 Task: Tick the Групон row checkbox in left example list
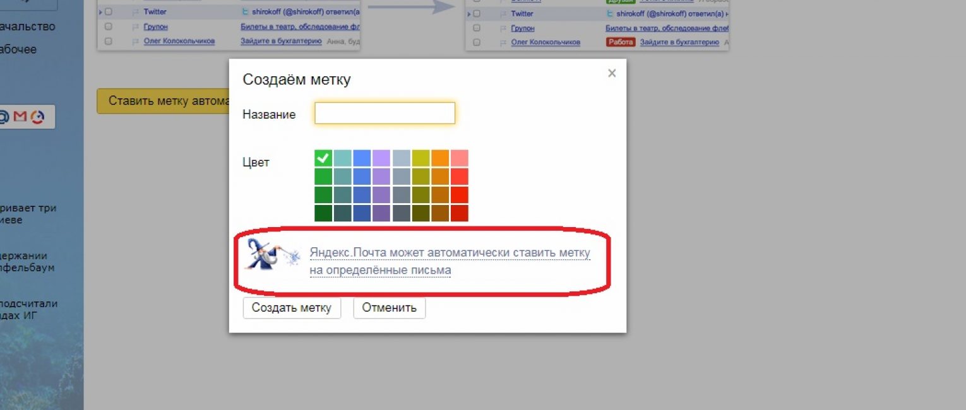(x=109, y=26)
